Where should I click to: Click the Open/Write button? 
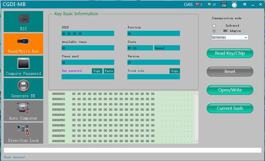tap(230, 90)
